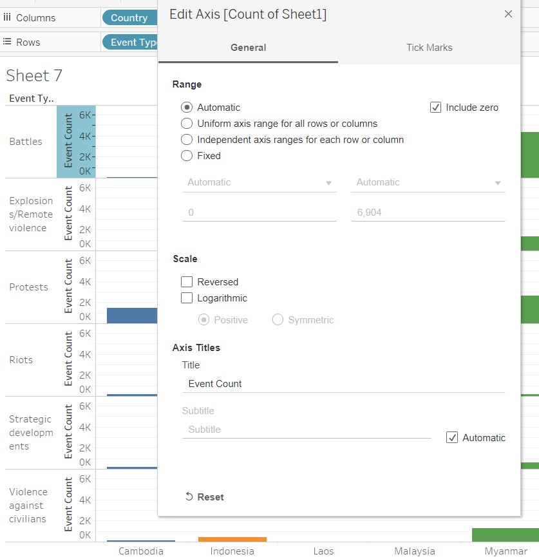Click the blue Cambodia Protests bar
The width and height of the screenshot is (539, 559).
[x=132, y=316]
